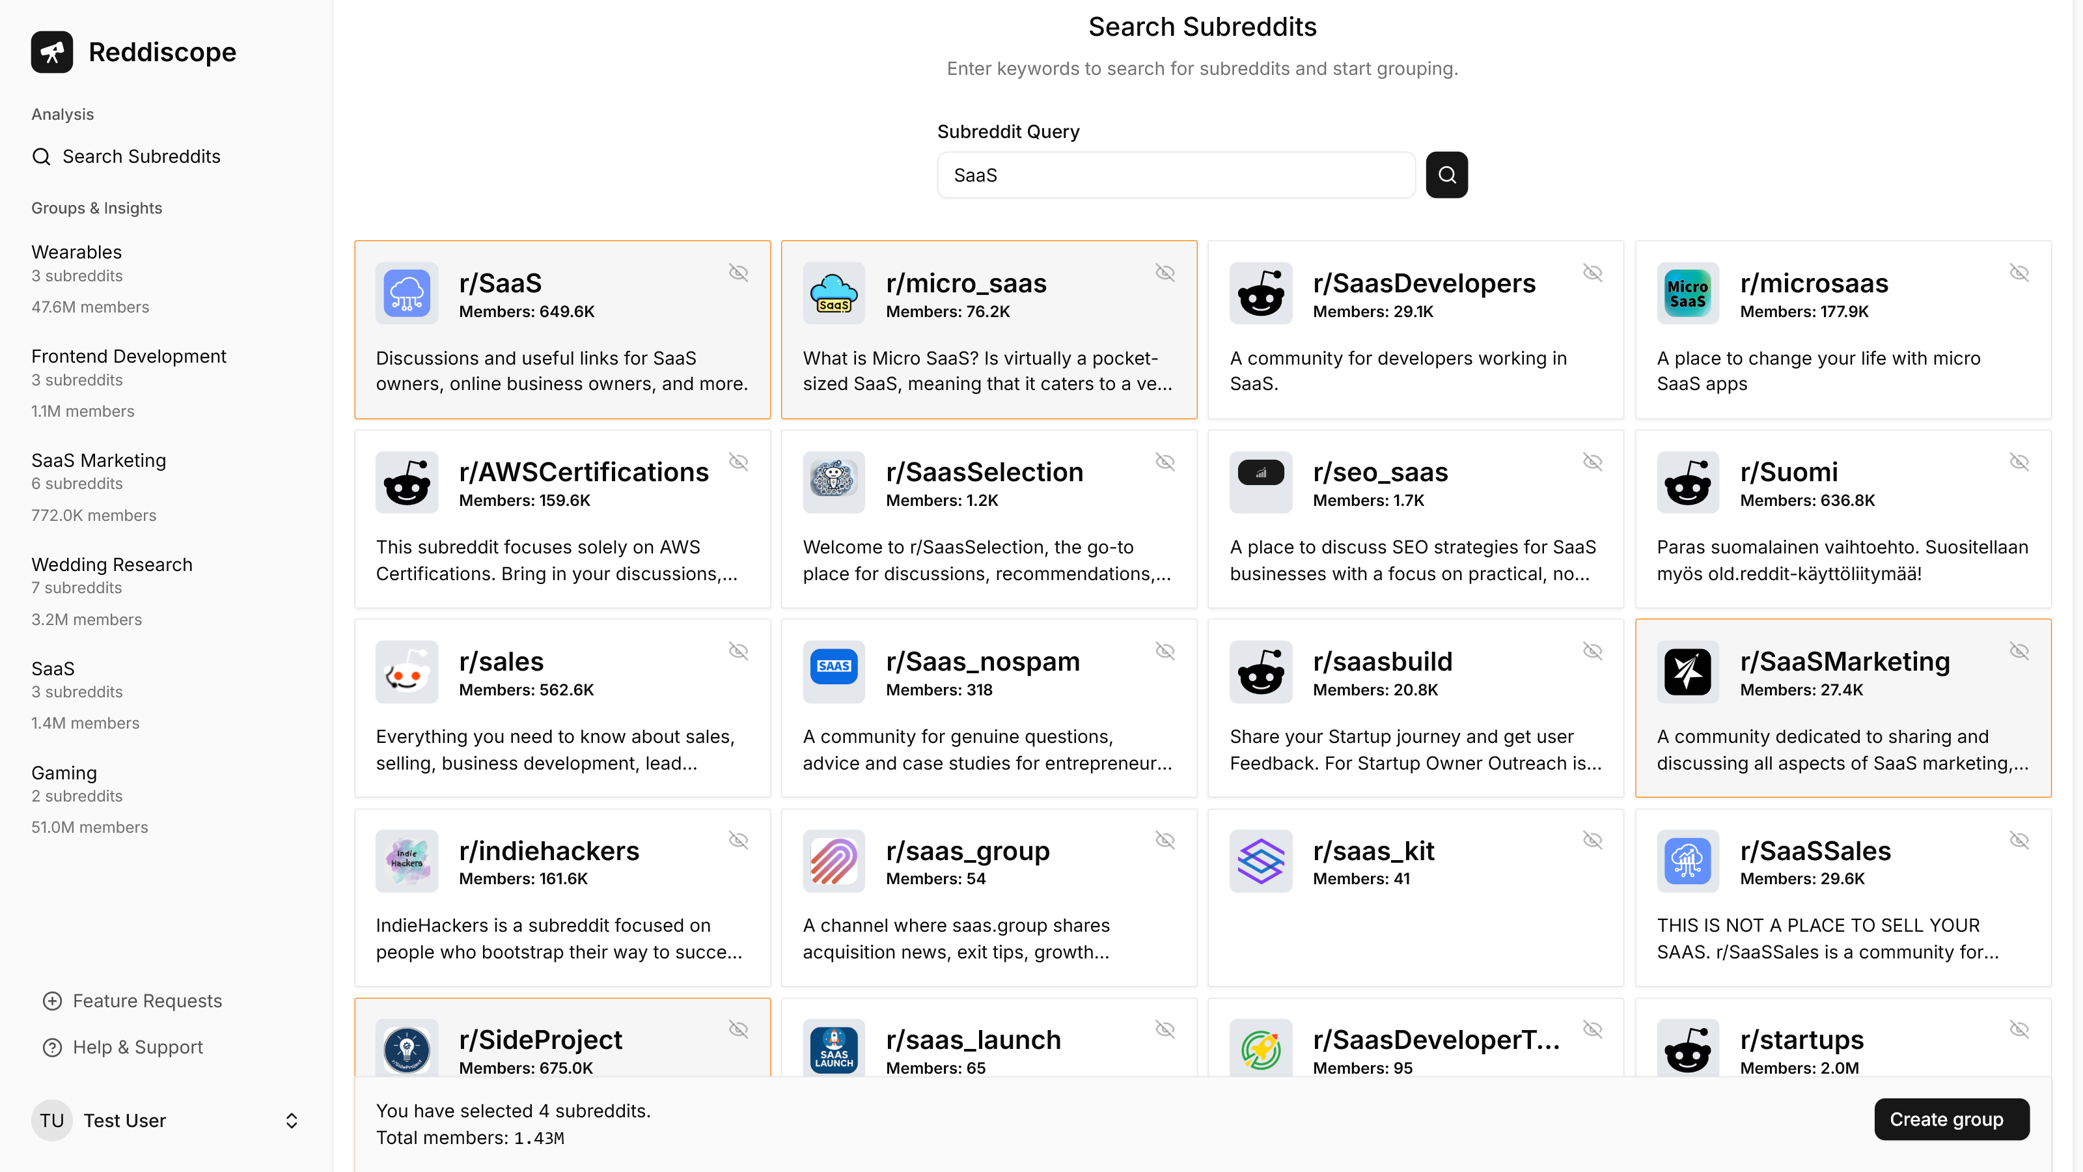Toggle the hide icon on r/sales card

tap(738, 651)
